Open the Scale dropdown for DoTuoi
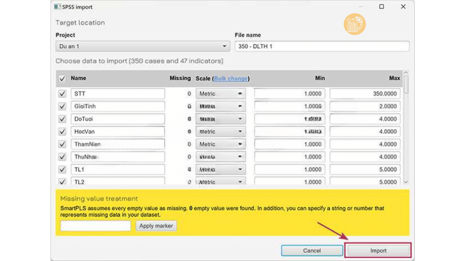Image resolution: width=465 pixels, height=261 pixels. (220, 119)
